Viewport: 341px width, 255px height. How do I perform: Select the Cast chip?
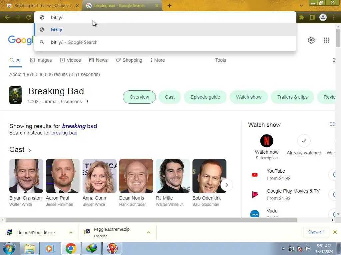click(x=170, y=97)
